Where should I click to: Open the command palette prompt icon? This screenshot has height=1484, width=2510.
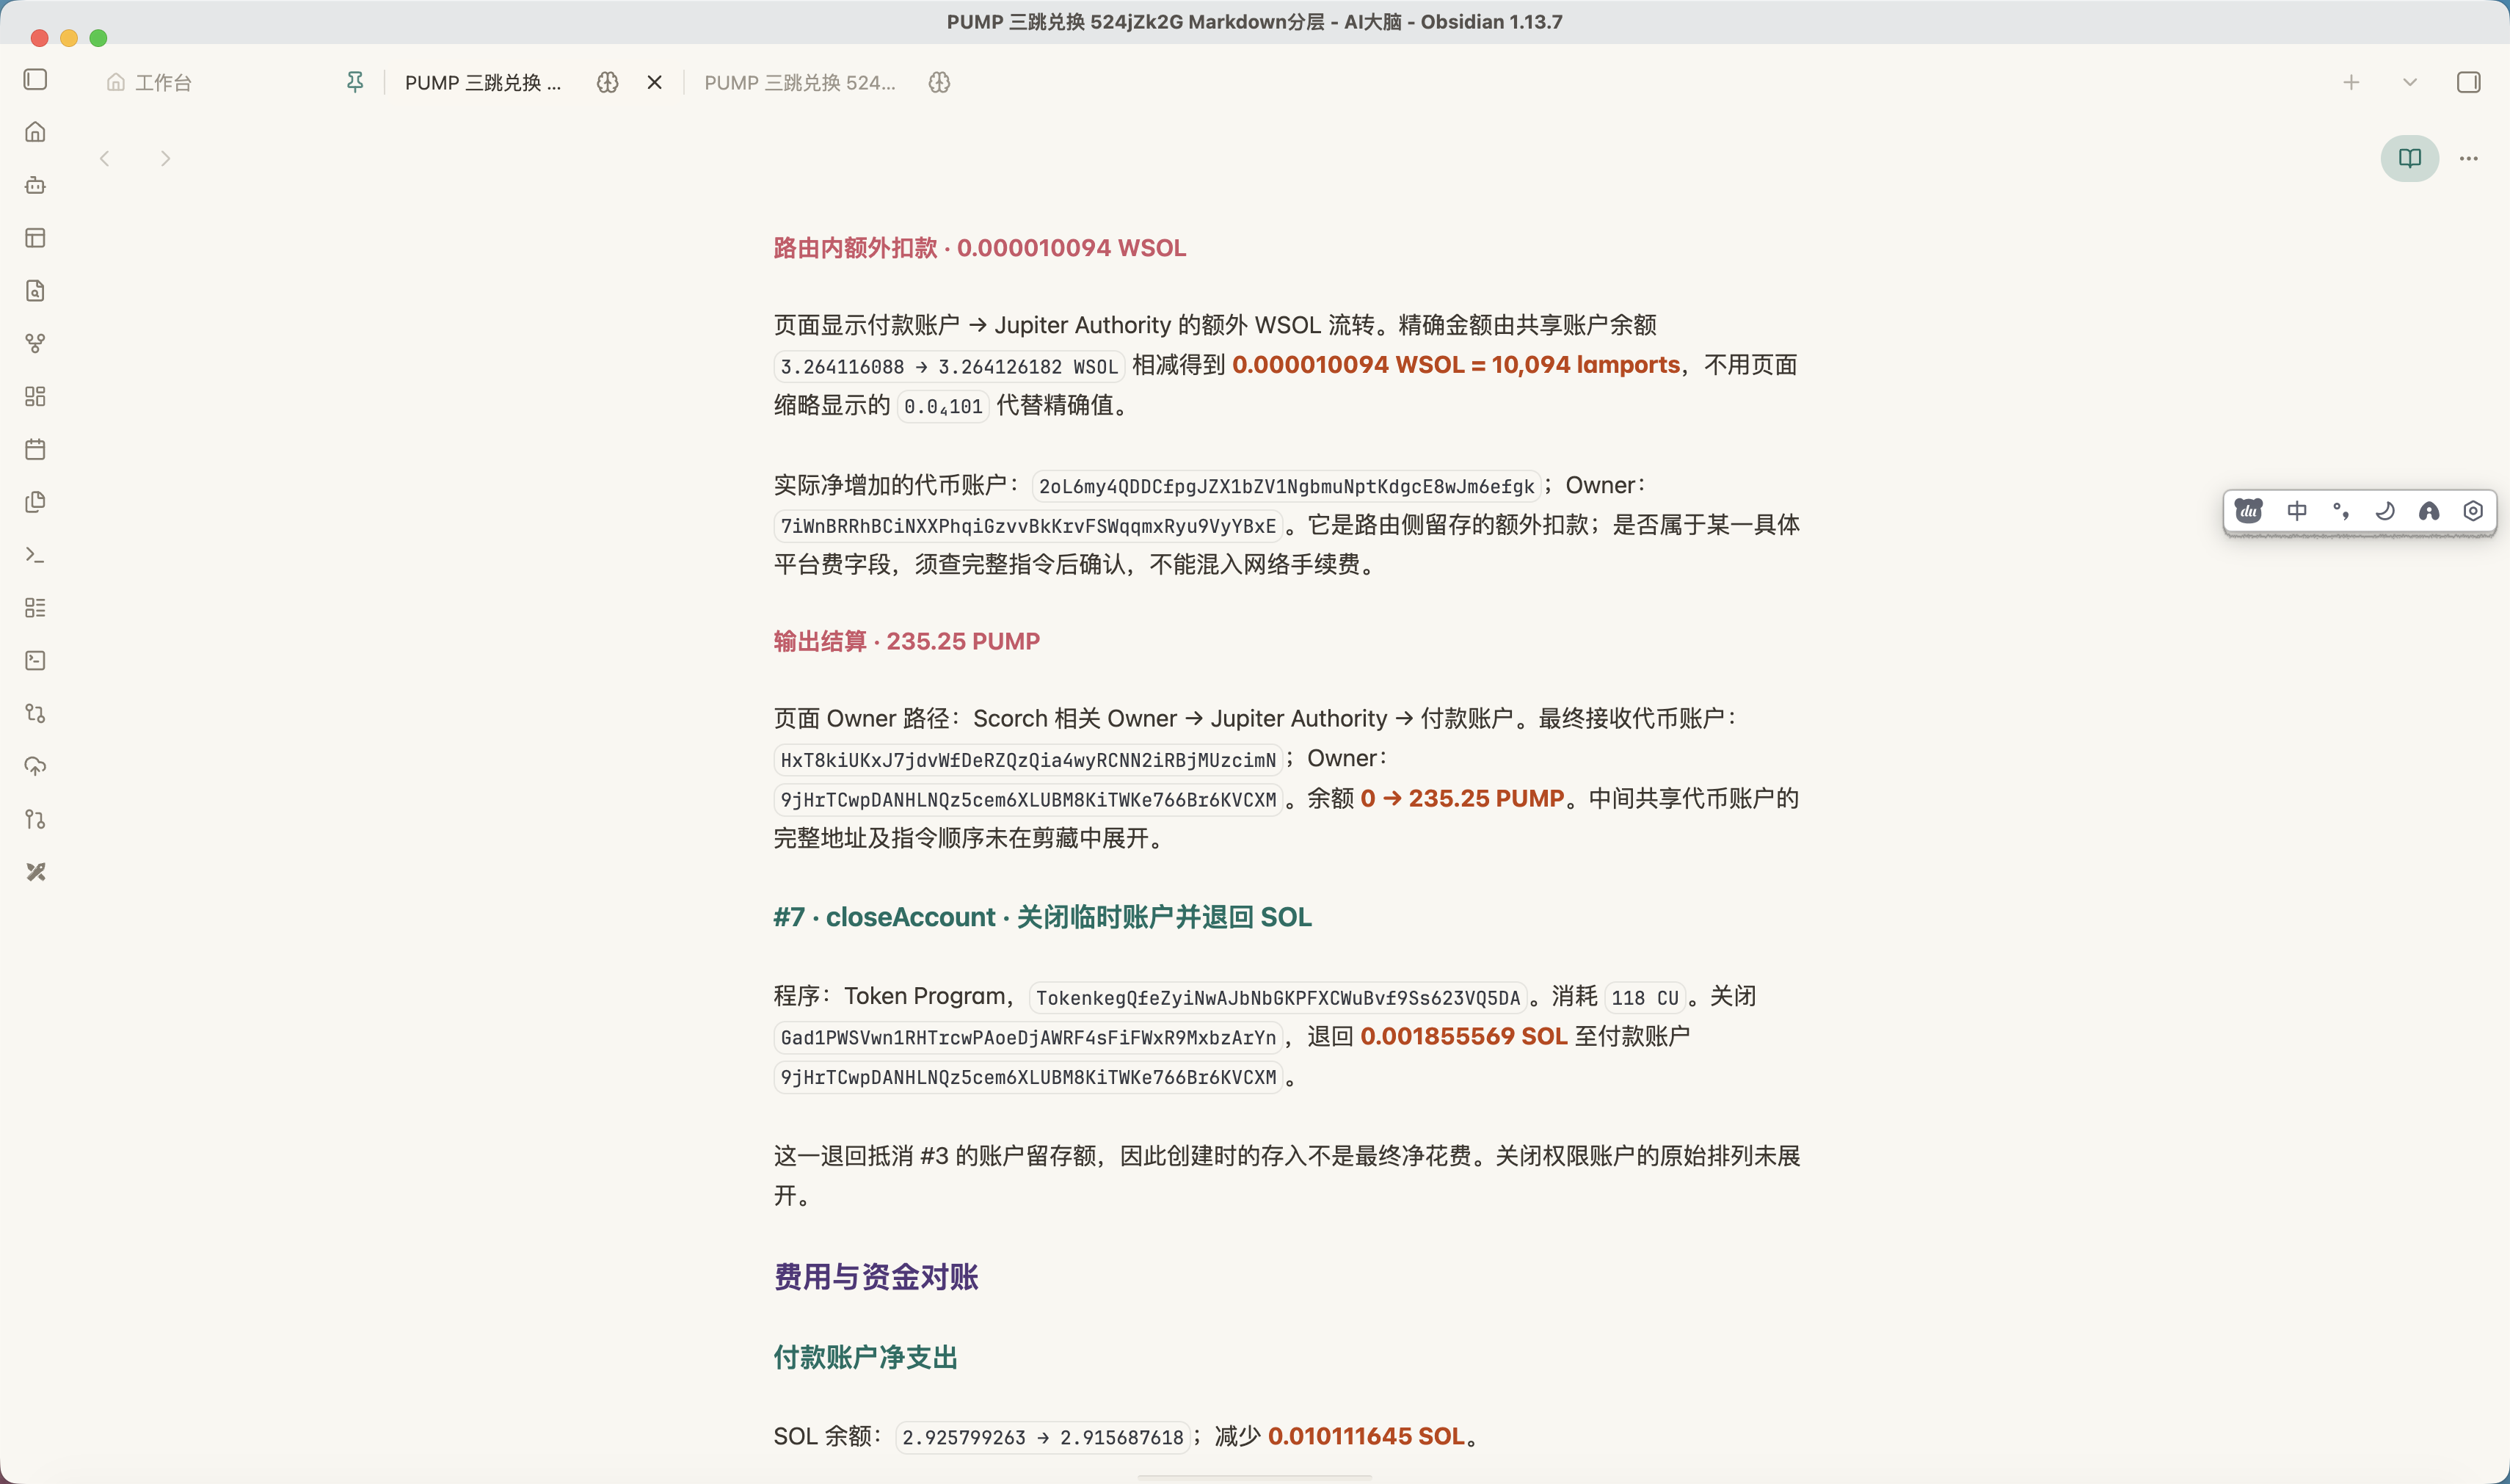click(x=35, y=555)
